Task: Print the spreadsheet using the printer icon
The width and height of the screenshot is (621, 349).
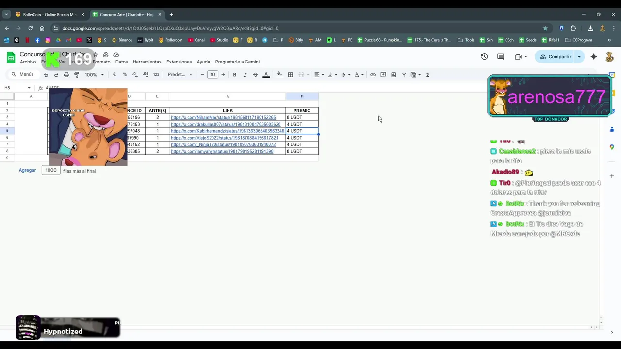Action: pyautogui.click(x=66, y=75)
